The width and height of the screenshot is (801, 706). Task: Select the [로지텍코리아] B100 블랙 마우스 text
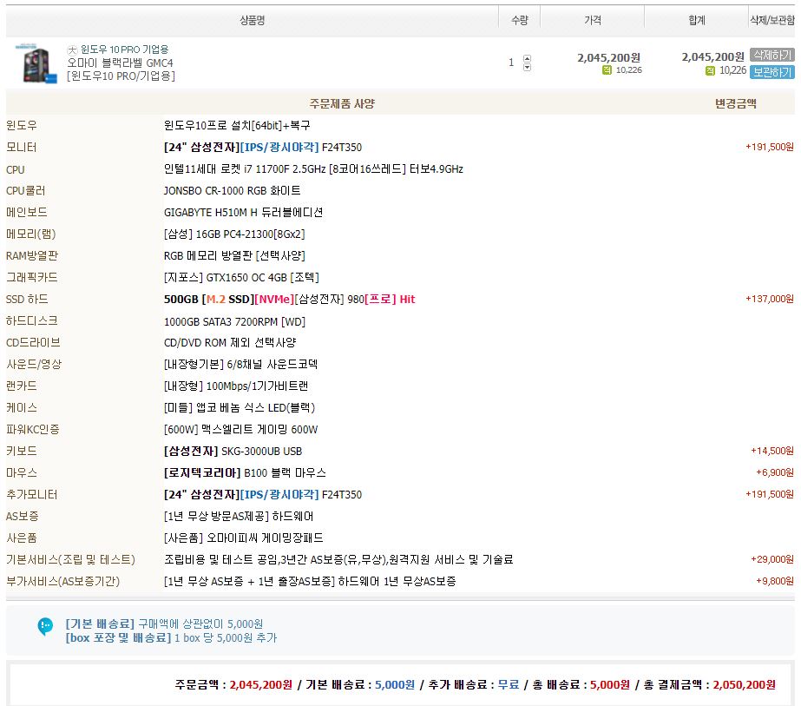click(245, 473)
